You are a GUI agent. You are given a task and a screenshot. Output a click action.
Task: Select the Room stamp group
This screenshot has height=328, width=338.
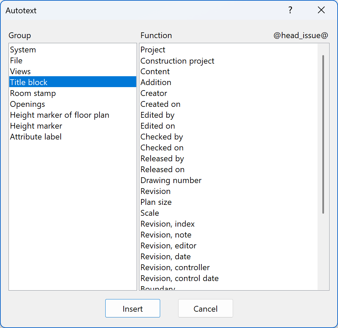[33, 93]
